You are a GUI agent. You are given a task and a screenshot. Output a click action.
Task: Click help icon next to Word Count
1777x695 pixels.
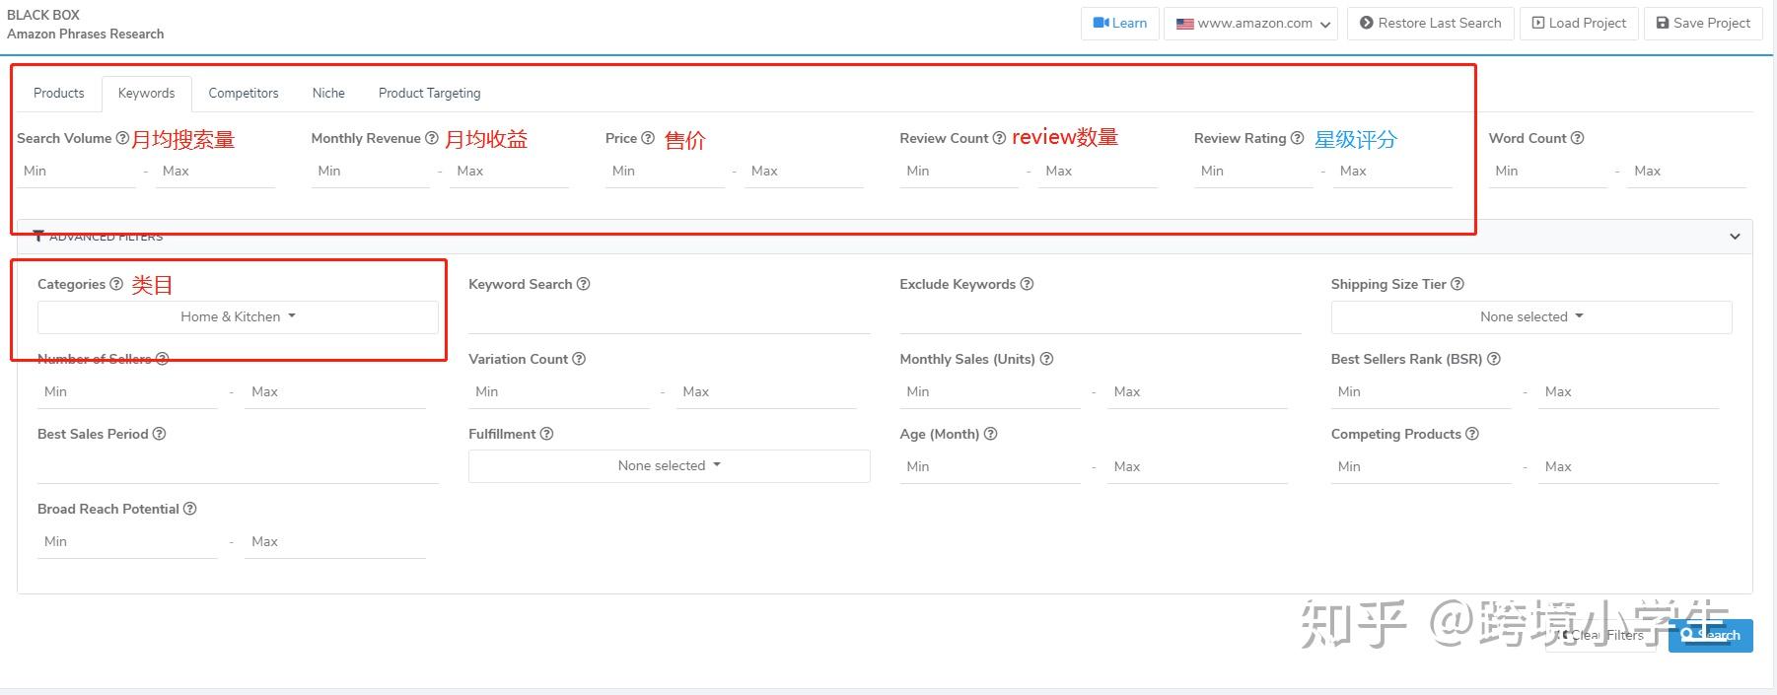point(1577,138)
